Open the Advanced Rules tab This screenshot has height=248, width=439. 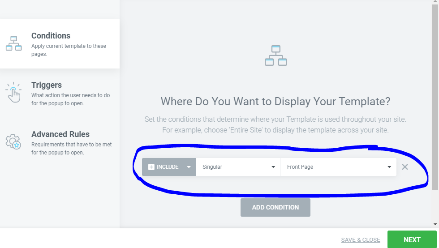pyautogui.click(x=60, y=142)
